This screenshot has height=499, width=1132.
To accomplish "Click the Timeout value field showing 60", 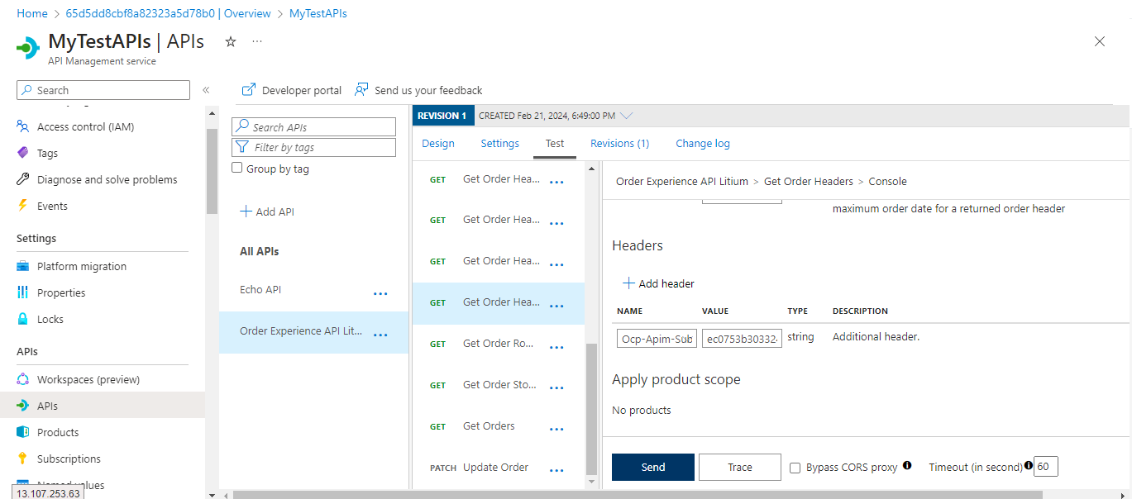I will [x=1046, y=467].
